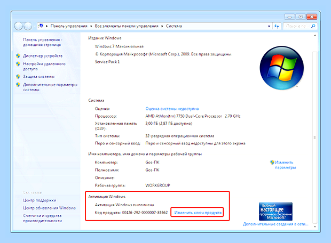
Task: Expand arrow before Панель управления breadcrumb
Action: 46,26
